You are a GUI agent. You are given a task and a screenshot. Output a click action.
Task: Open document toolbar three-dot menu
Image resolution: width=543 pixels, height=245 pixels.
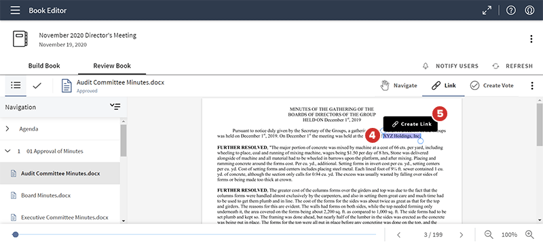pyautogui.click(x=532, y=85)
